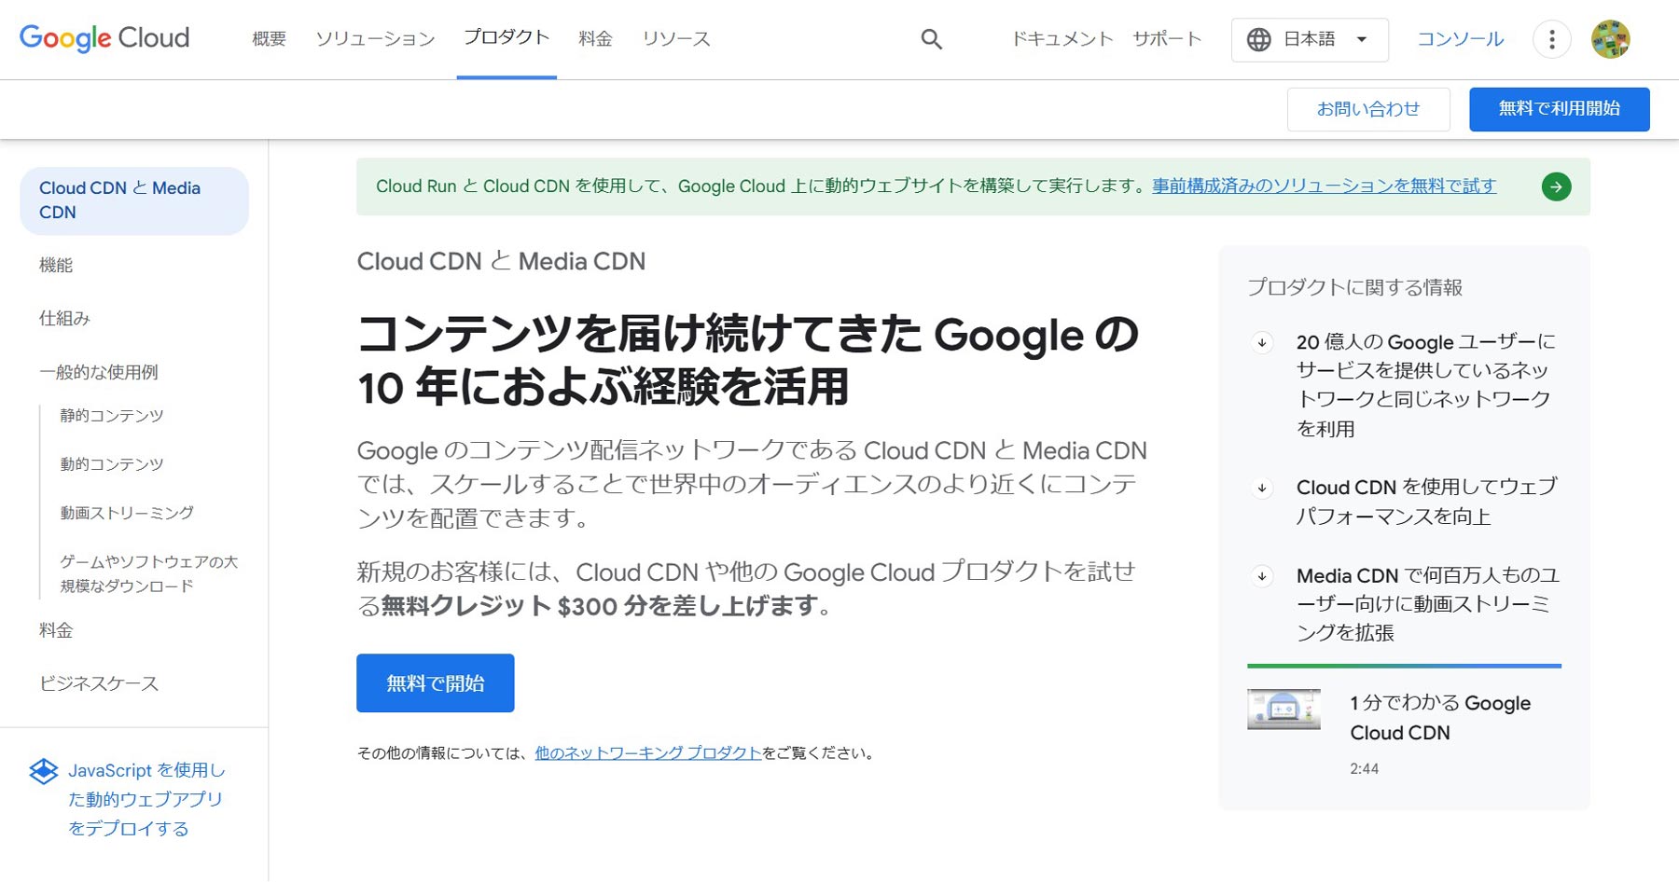
Task: Click the JavaScript deploy diamond icon
Action: point(44,771)
